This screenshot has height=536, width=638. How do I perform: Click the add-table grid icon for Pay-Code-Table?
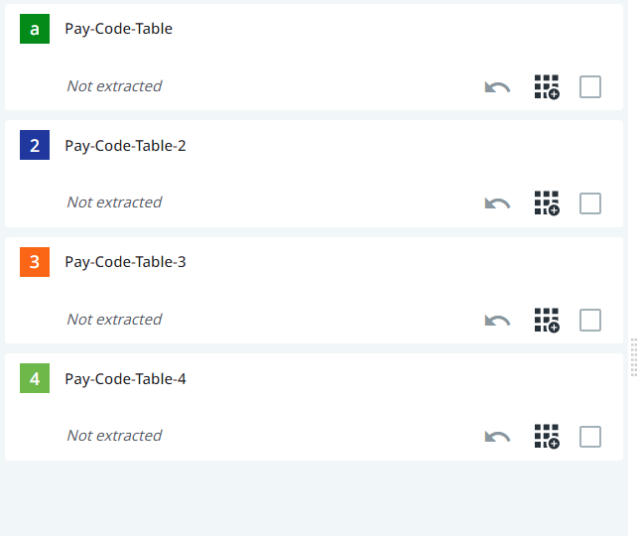(547, 87)
